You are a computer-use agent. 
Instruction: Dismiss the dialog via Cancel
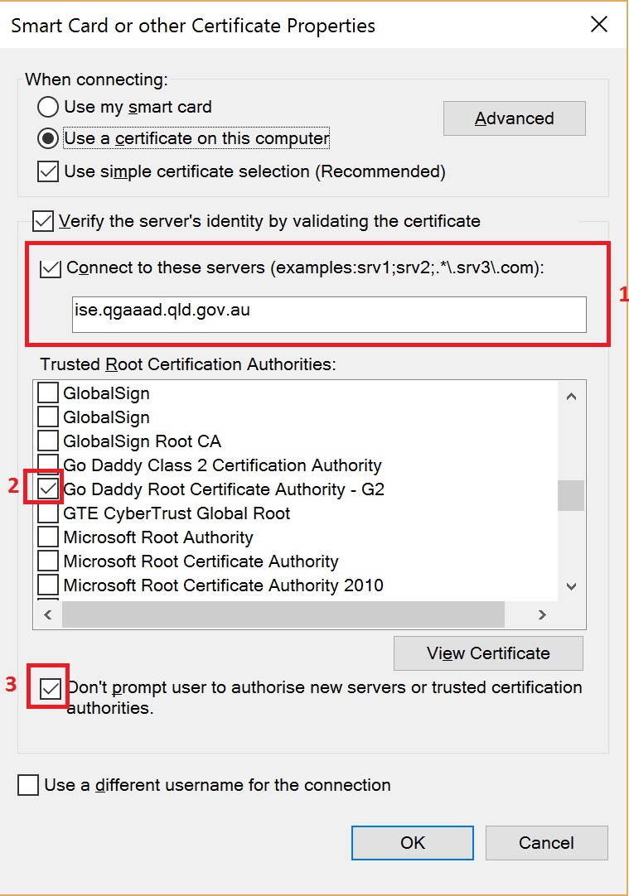click(546, 842)
